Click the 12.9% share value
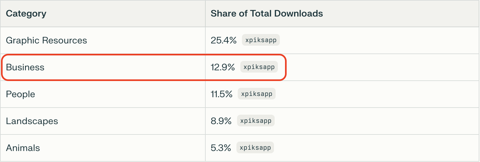Screen dimensions: 480x162 223,67
